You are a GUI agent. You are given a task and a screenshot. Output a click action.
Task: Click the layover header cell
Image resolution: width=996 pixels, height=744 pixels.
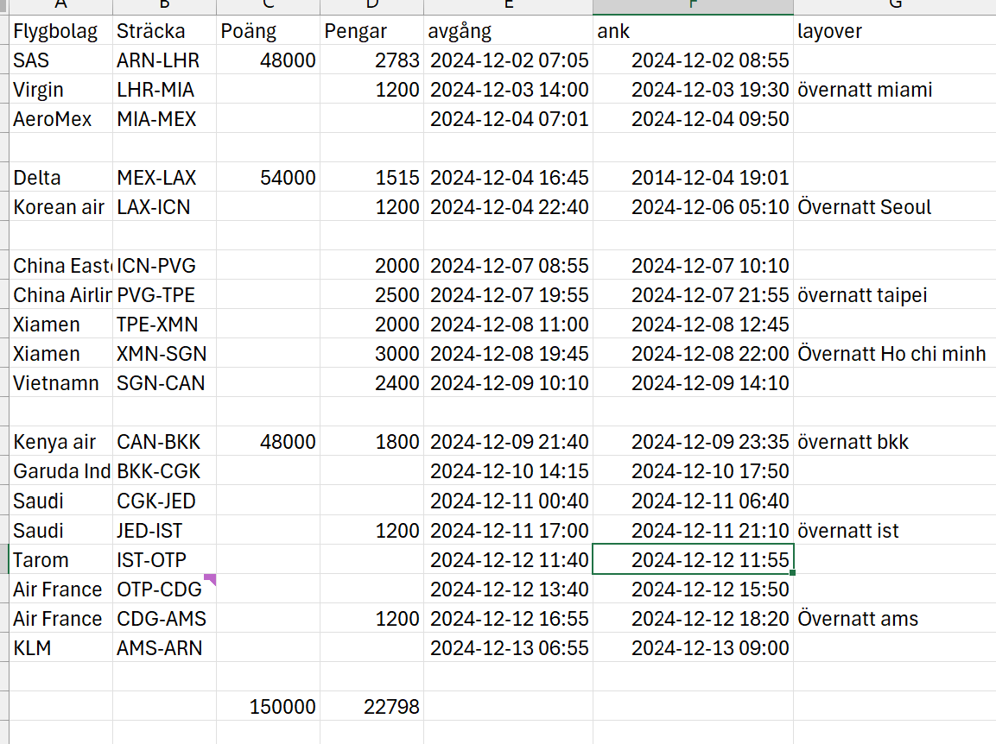[x=893, y=31]
